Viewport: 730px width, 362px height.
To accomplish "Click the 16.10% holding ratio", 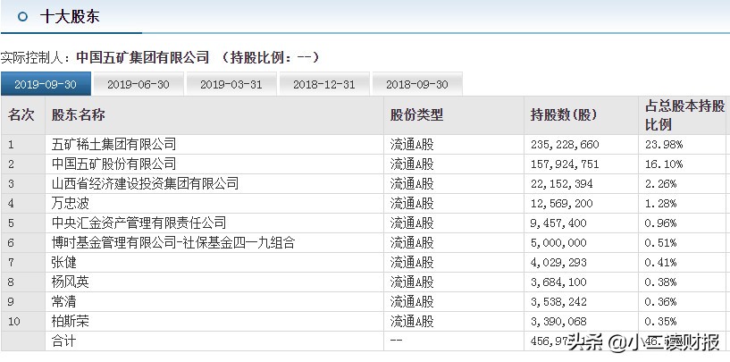I will (x=663, y=164).
